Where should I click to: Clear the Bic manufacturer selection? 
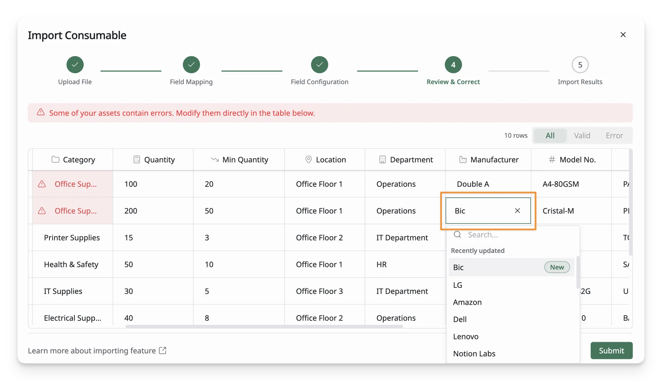[517, 210]
